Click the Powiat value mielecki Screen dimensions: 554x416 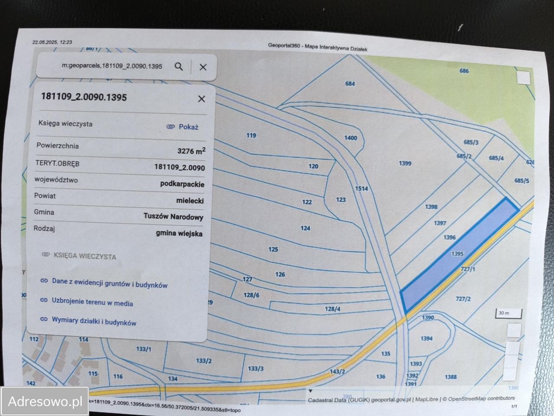[190, 201]
